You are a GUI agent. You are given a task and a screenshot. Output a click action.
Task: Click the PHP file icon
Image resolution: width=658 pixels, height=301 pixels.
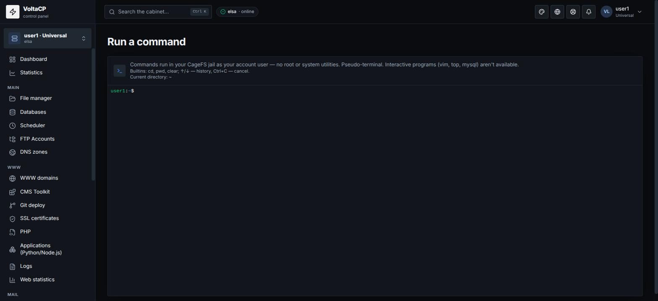coord(12,232)
